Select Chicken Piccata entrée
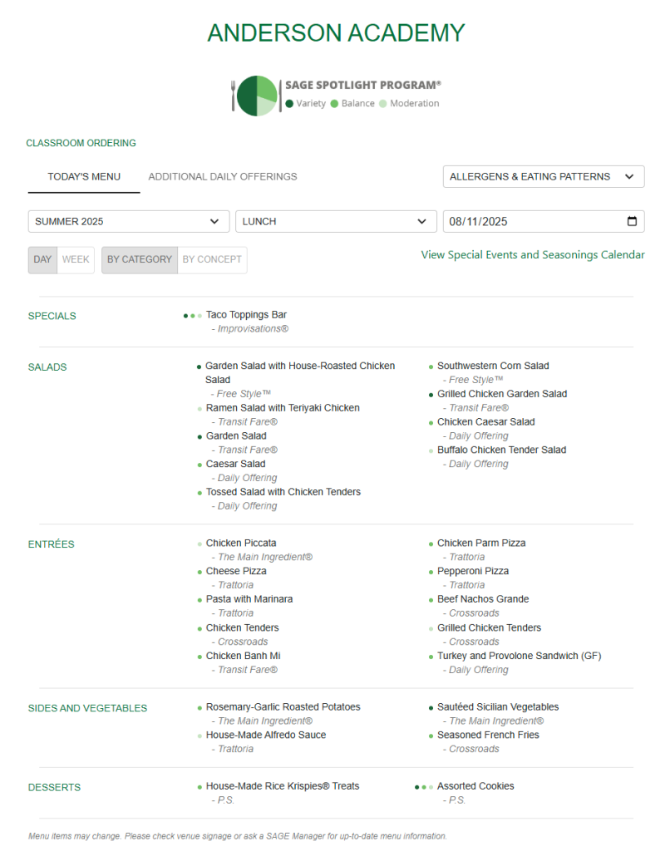Viewport: 670px width, 851px height. click(241, 543)
